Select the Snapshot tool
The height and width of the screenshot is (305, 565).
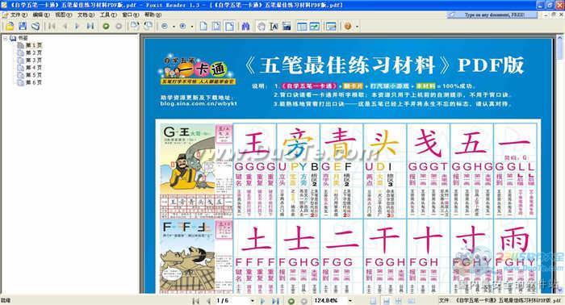(287, 26)
